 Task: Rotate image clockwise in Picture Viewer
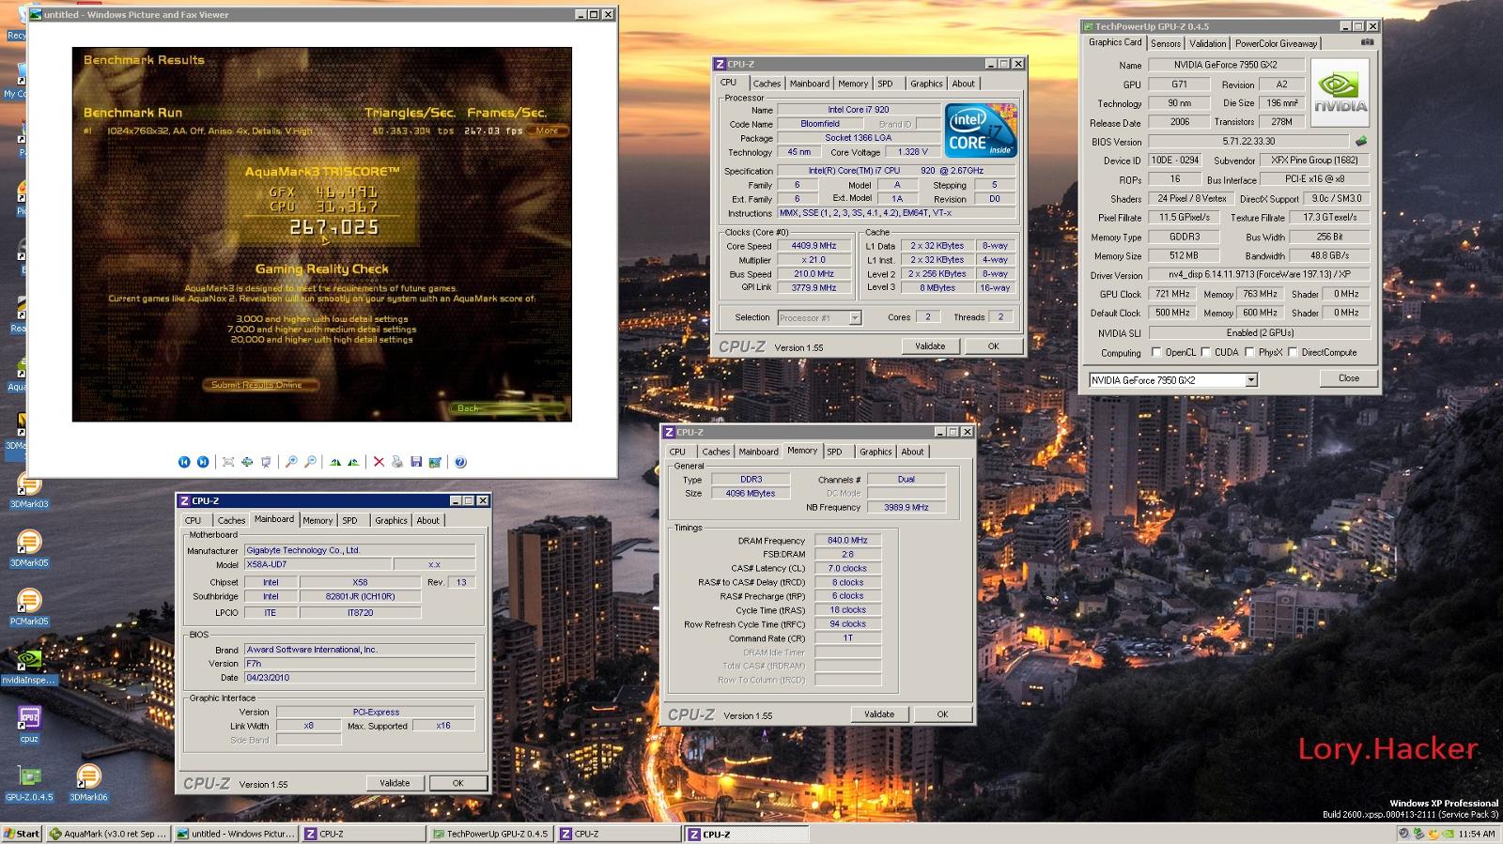[x=335, y=462]
